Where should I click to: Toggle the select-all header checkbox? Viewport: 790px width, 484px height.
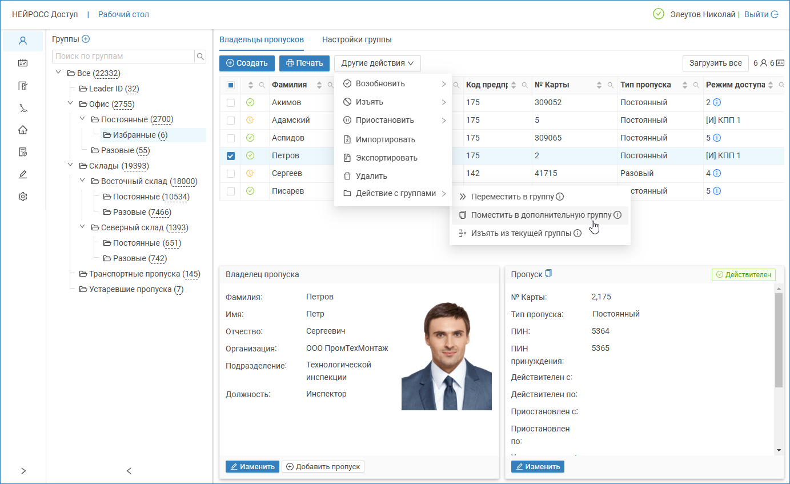[231, 85]
